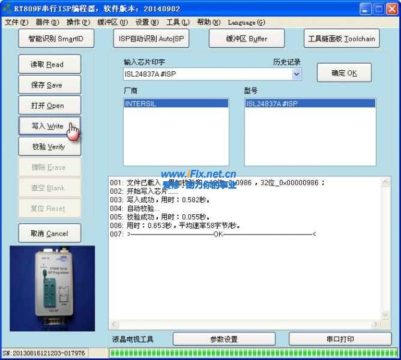Viewport: 401px width, 360px height.
Task: Click the Verify button
Action: click(x=47, y=147)
